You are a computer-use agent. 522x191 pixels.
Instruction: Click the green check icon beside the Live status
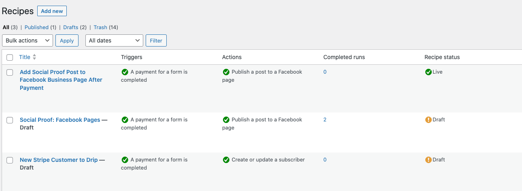coord(428,72)
